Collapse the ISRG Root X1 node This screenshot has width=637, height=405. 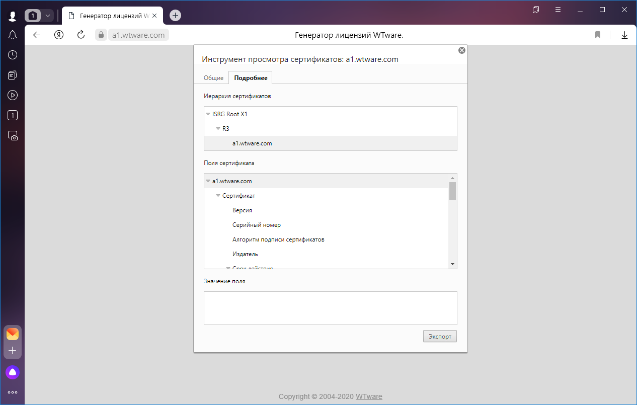[208, 114]
